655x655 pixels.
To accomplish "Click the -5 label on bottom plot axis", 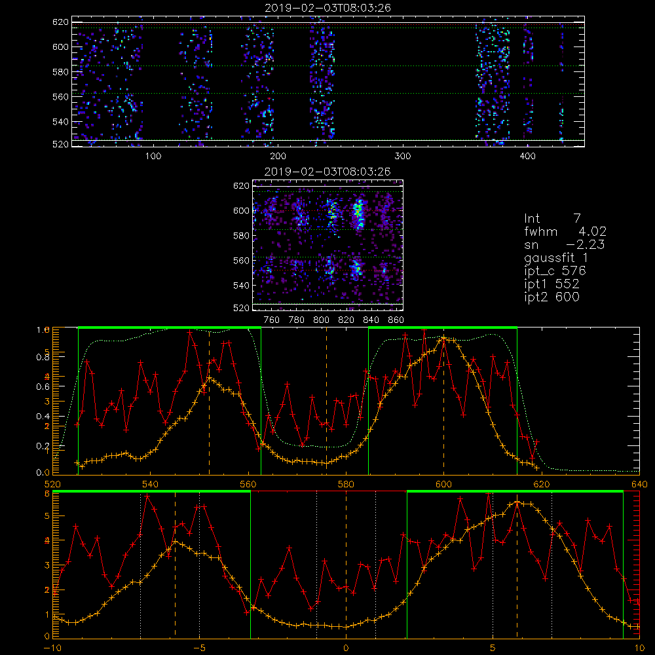I will (x=199, y=648).
